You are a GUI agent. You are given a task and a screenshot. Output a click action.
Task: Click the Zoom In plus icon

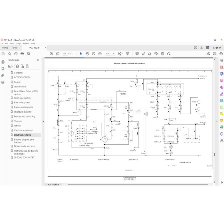[x=100, y=54]
